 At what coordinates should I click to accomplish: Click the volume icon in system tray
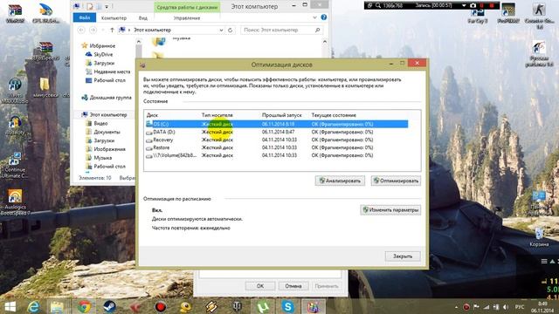pos(505,307)
